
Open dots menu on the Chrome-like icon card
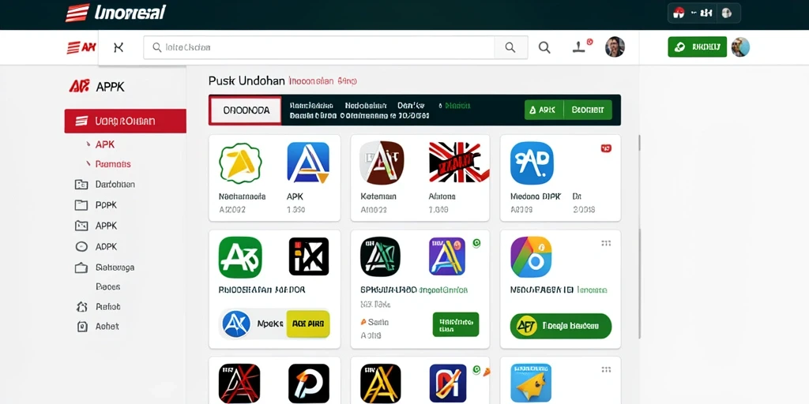606,243
